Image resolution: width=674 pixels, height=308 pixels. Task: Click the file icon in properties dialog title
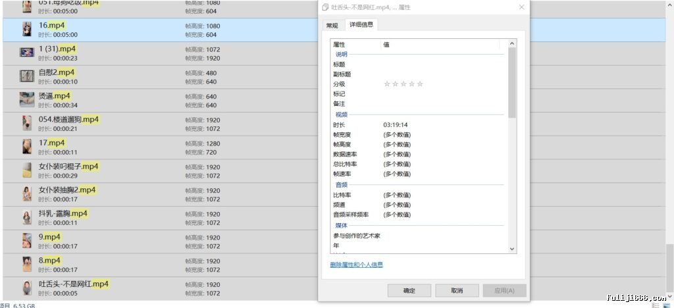coord(325,7)
